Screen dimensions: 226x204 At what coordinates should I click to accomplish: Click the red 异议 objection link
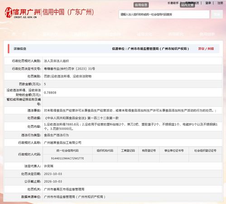[201, 49]
